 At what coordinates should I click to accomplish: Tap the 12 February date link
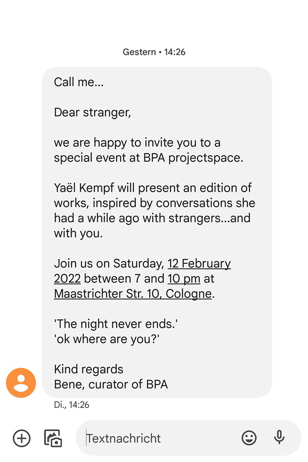199,264
